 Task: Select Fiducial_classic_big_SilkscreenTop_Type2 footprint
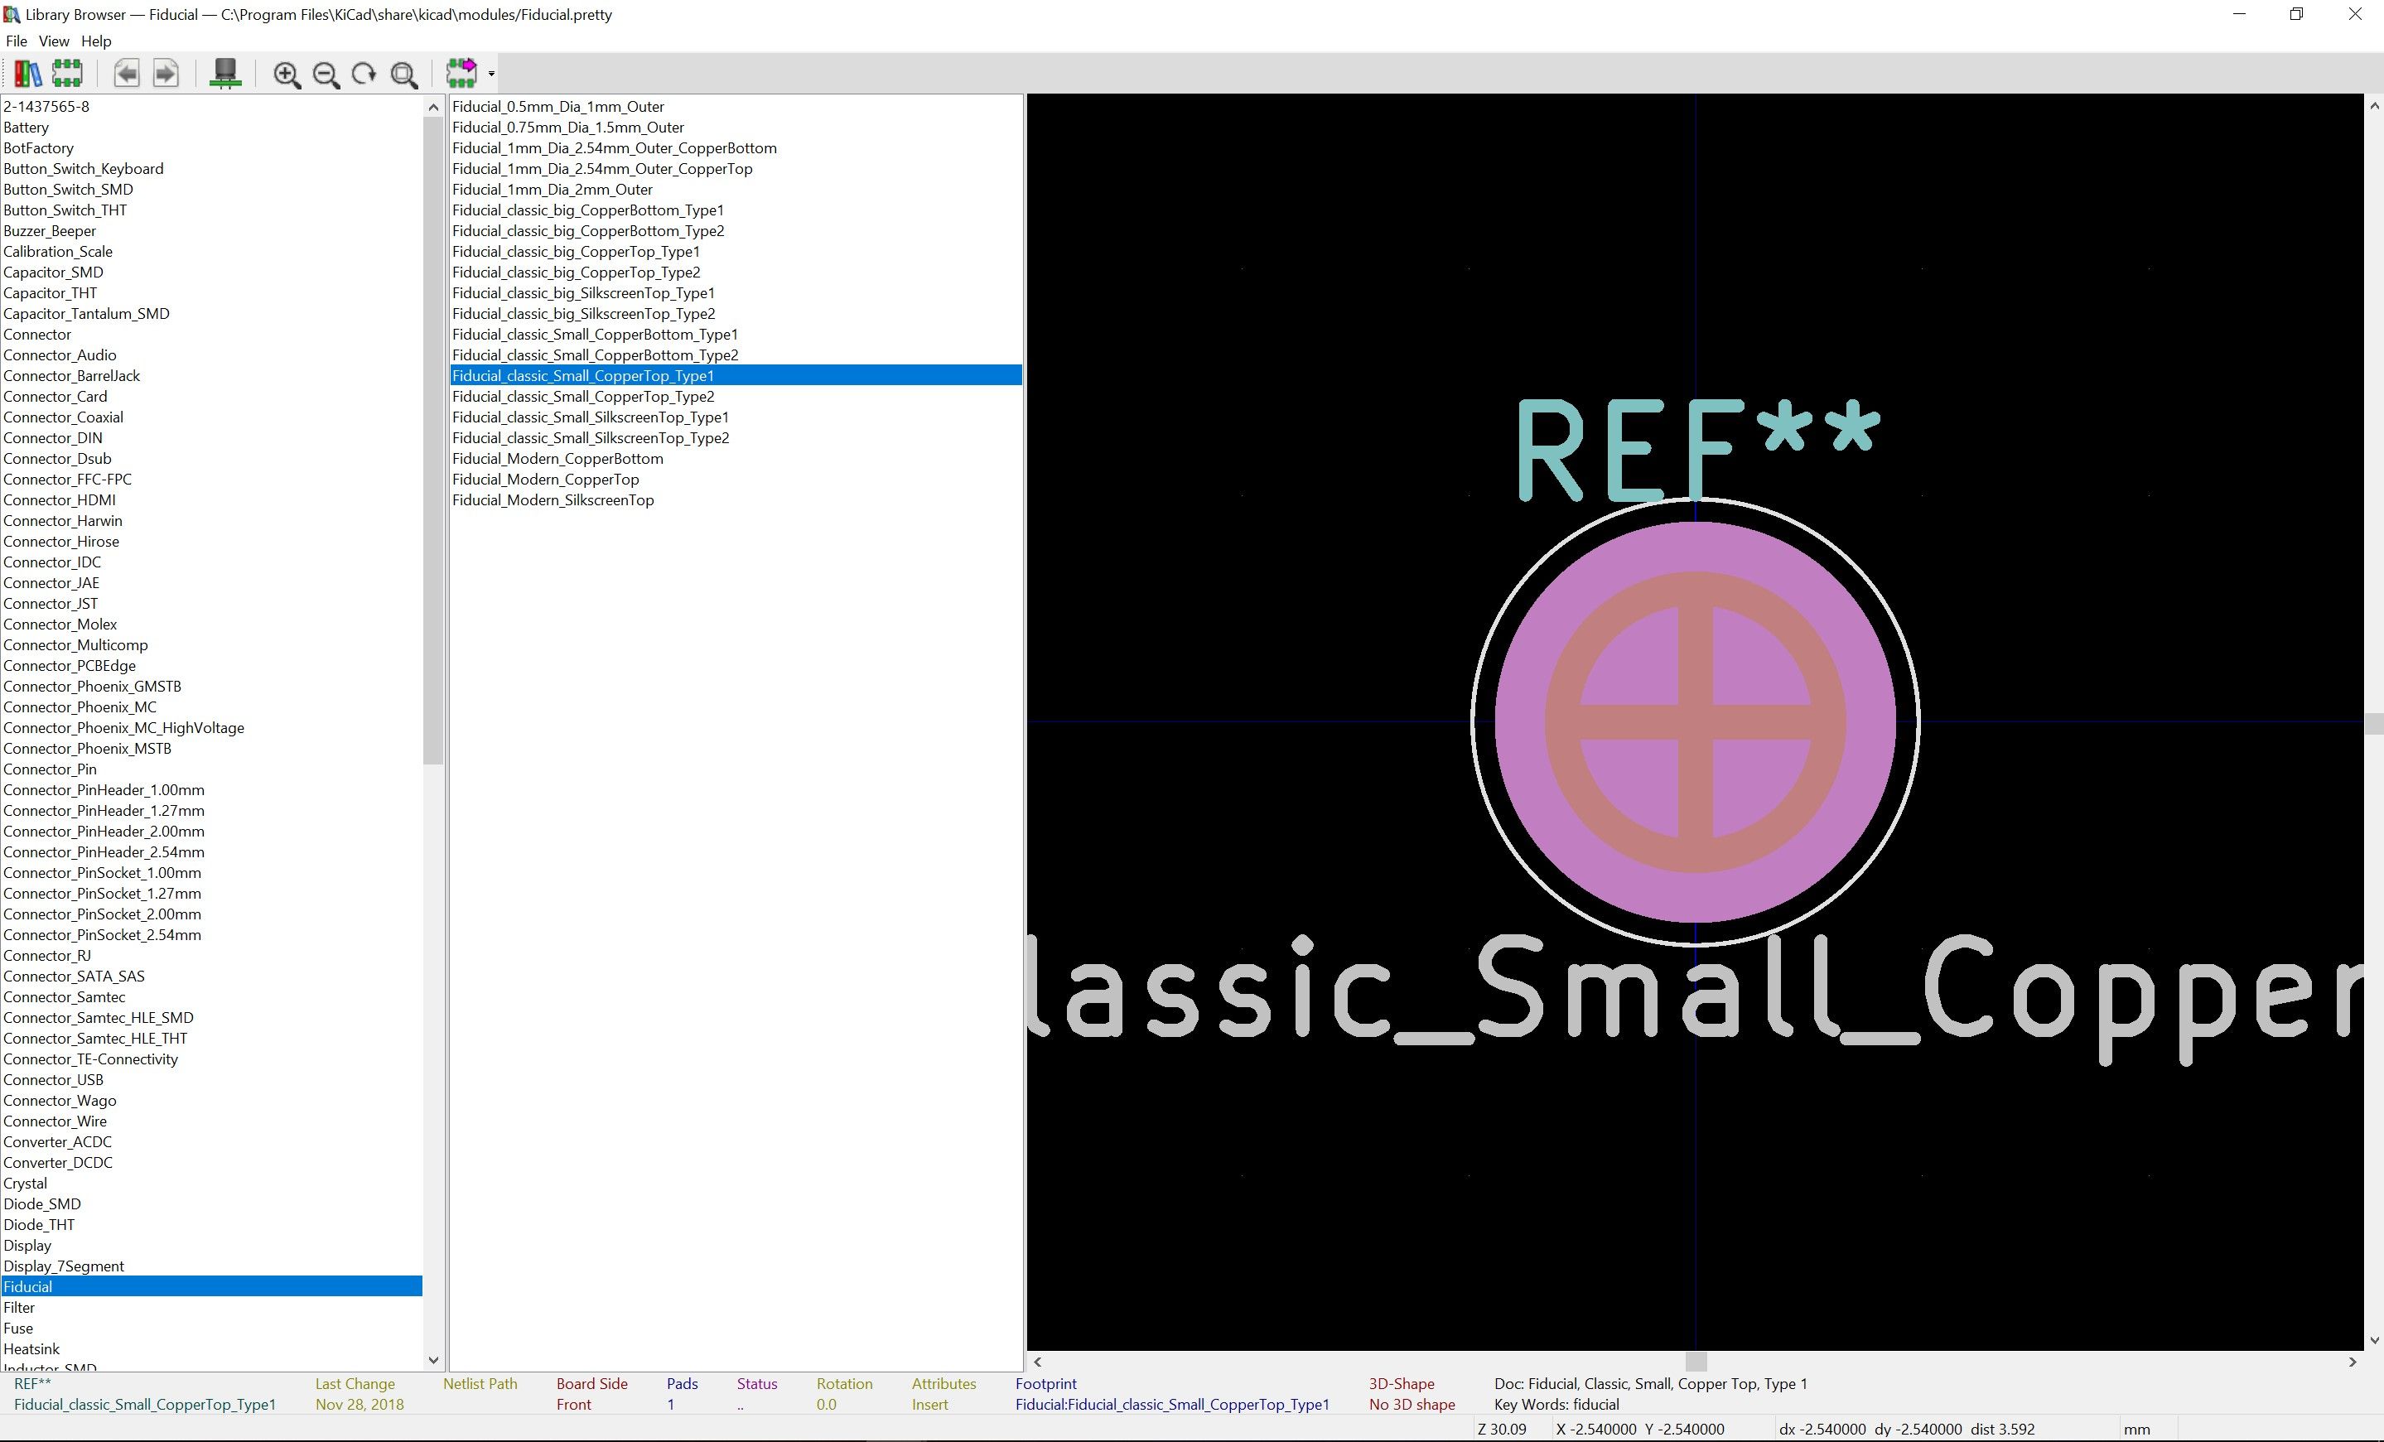click(583, 313)
